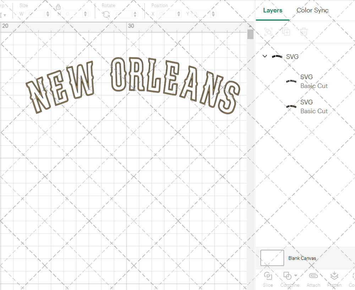This screenshot has width=355, height=290.
Task: Click the first Basic Cut layer thumbnail
Action: [x=291, y=81]
